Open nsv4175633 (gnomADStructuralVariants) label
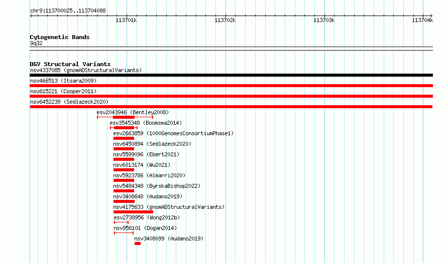 (x=169, y=207)
